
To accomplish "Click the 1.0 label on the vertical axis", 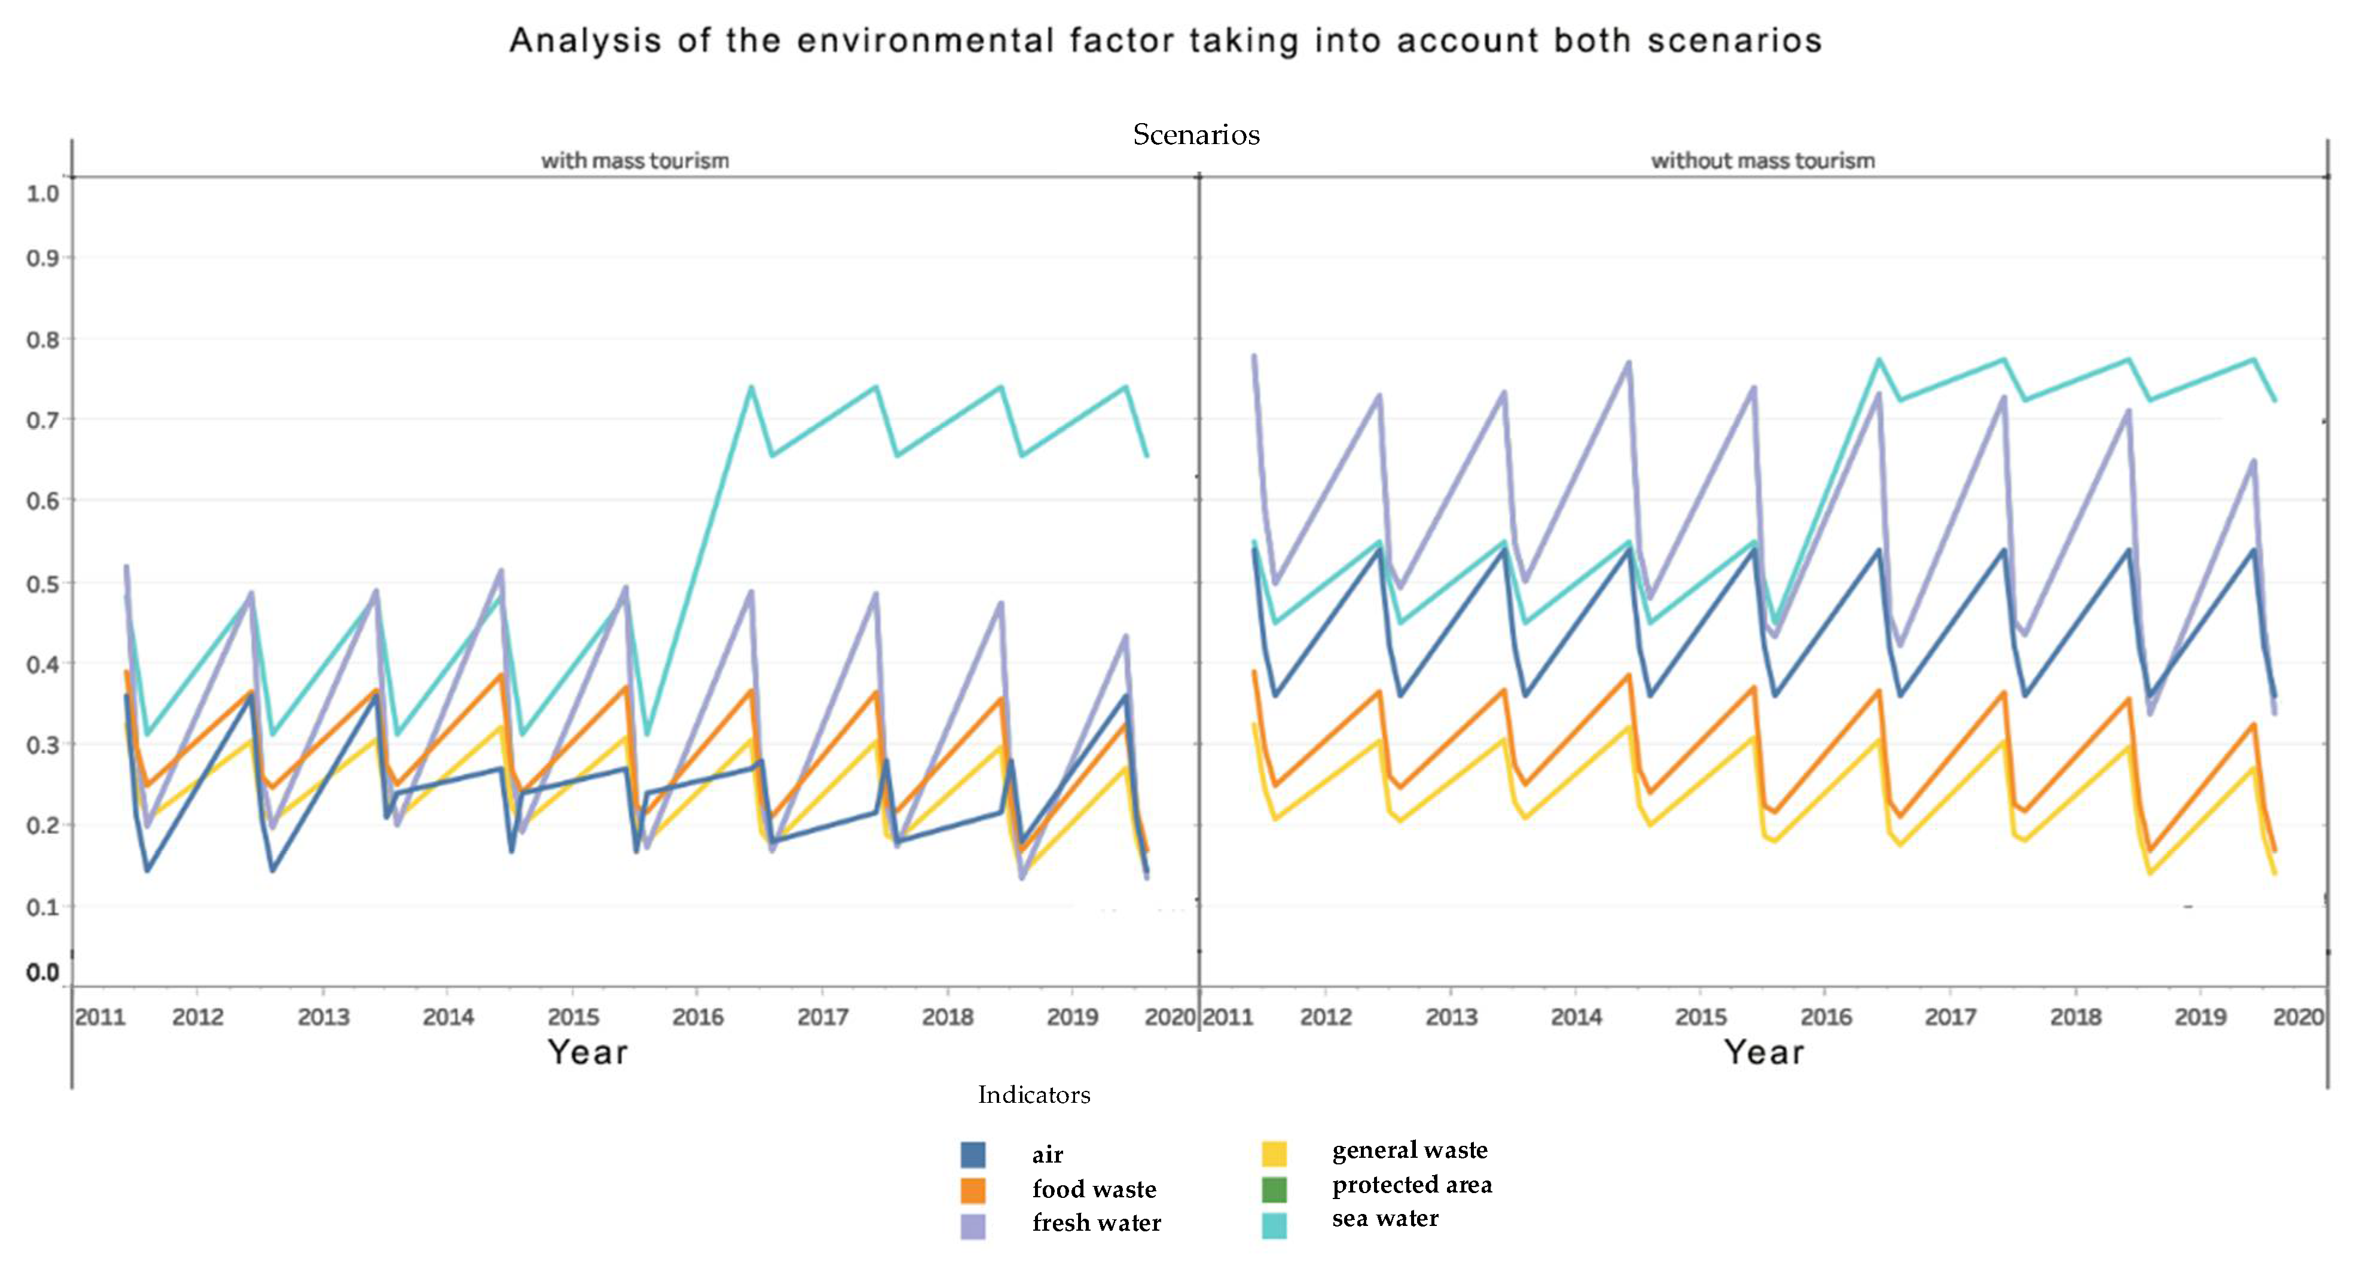I will tap(43, 194).
